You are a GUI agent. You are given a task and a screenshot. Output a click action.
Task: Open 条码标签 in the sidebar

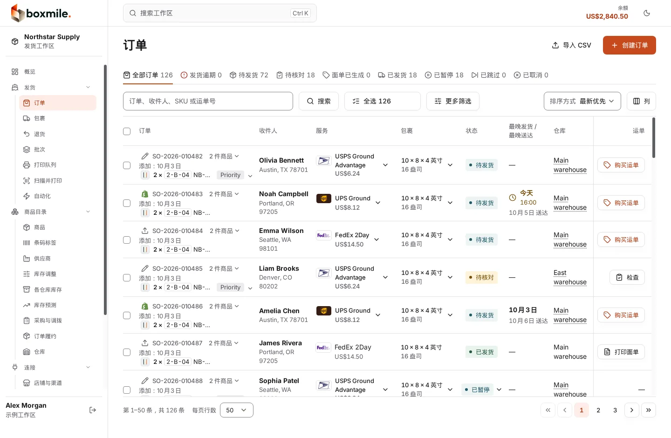pos(58,243)
